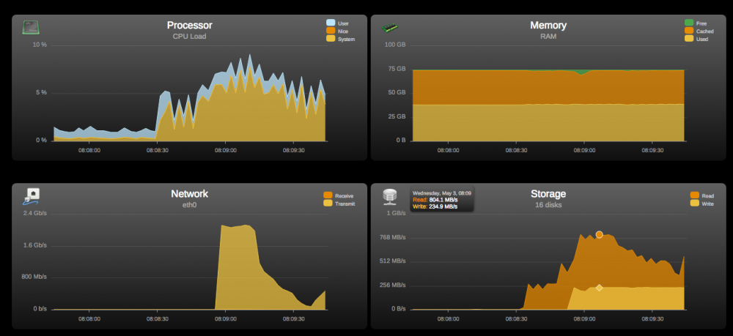The image size is (733, 336).
Task: Click the Storage chart's 08:08:00 time label
Action: pos(449,318)
